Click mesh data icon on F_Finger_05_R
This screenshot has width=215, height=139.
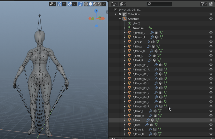click(166, 106)
